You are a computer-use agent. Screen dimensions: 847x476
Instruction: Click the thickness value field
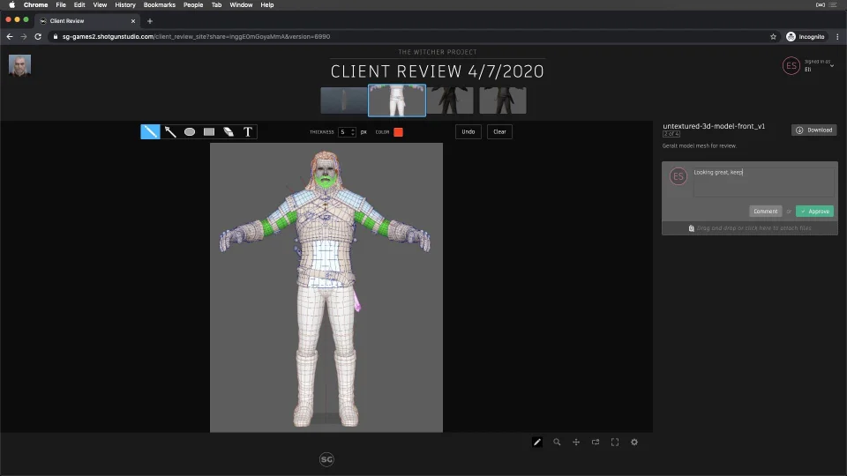point(343,132)
